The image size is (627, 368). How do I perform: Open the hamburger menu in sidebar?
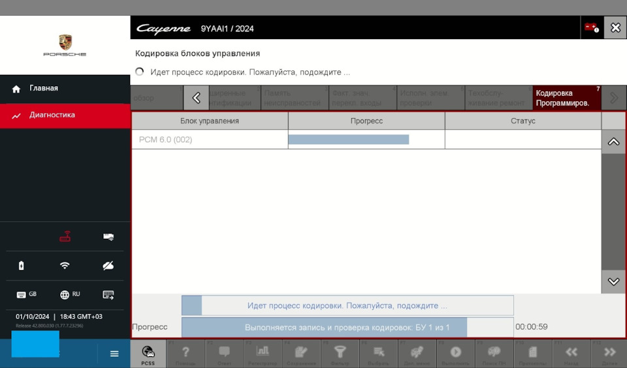click(x=114, y=354)
